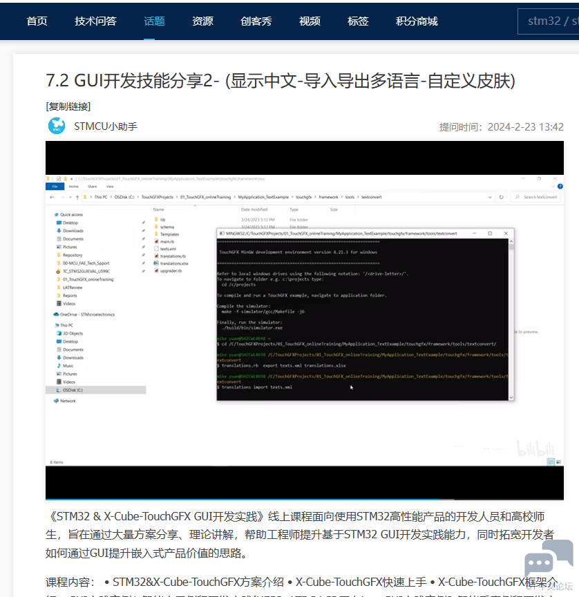579x597 pixels.
Task: Select the upgrader.rb file
Action: (168, 271)
